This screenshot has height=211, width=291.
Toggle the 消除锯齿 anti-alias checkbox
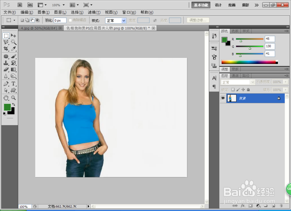coord(70,20)
